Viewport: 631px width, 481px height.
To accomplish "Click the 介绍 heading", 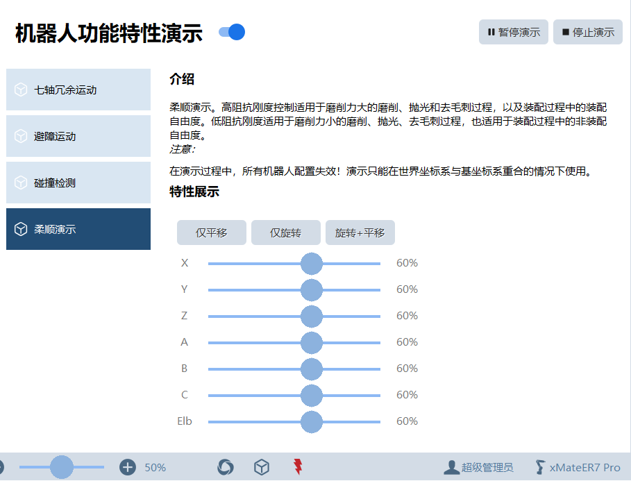I will [182, 79].
